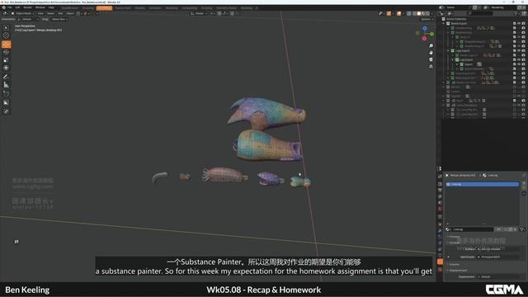Image resolution: width=528 pixels, height=297 pixels.
Task: Toggle exclude checkbox for Legs Export collection
Action: click(515, 50)
